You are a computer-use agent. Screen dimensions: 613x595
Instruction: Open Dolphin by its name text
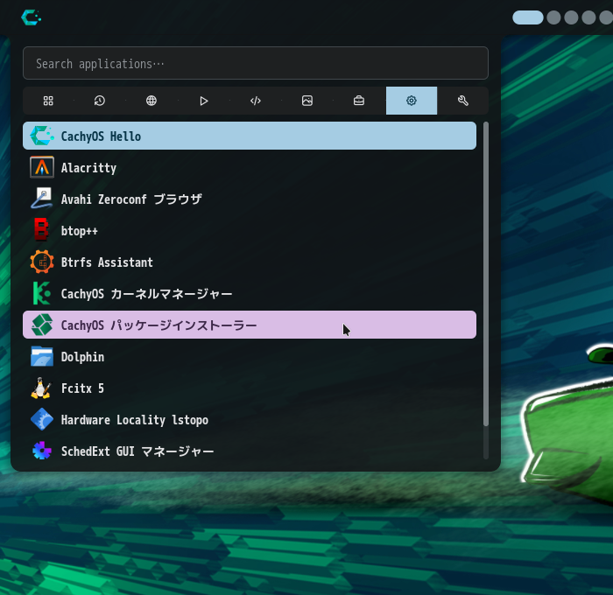82,357
